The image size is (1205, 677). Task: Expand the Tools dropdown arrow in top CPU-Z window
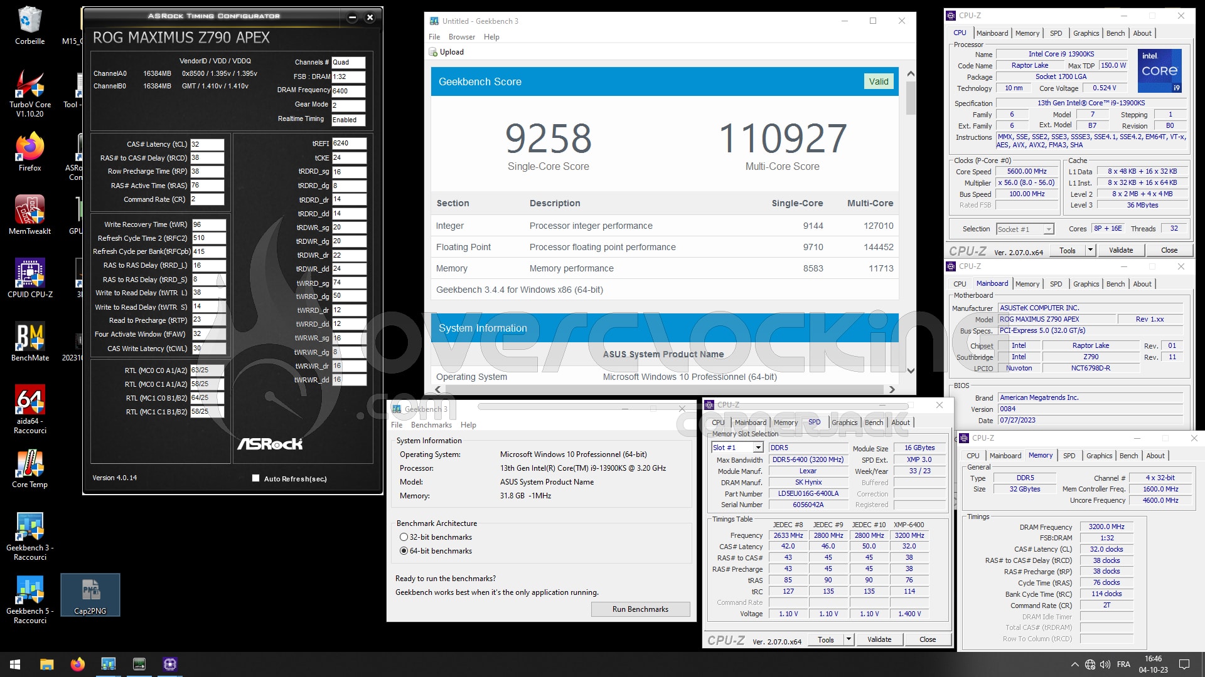click(x=1090, y=250)
